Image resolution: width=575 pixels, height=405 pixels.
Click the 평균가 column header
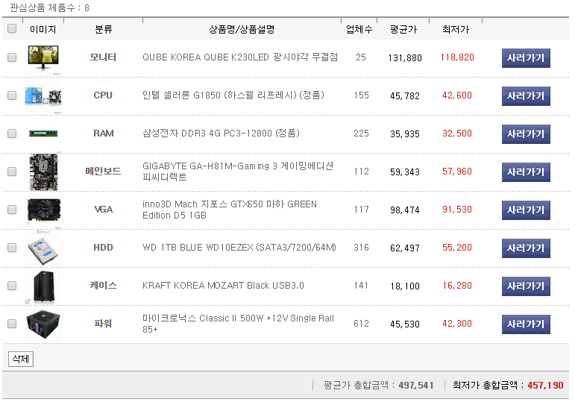403,30
